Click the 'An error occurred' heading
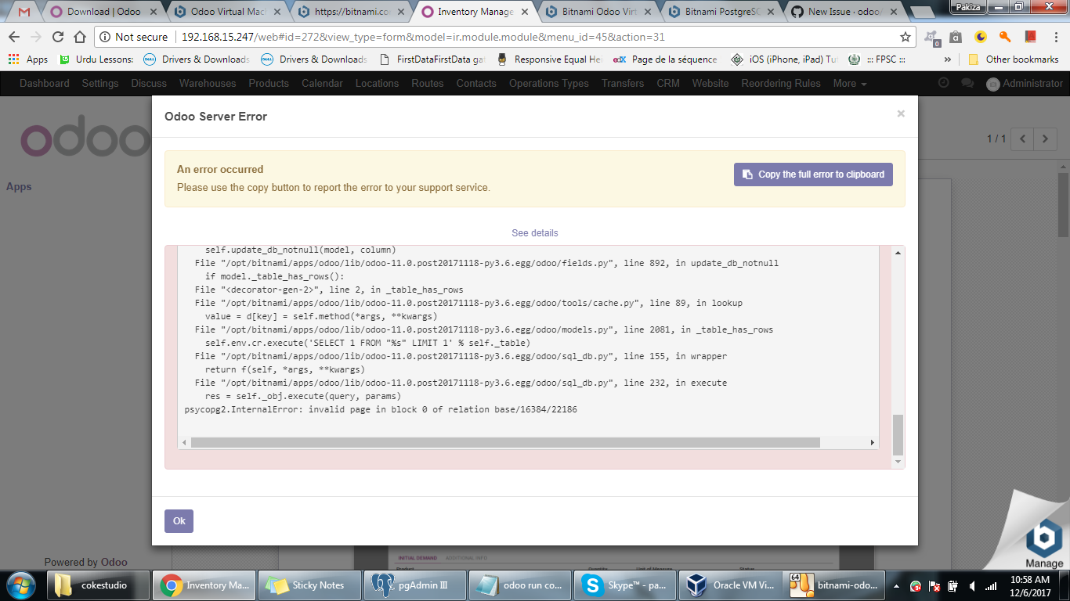1070x601 pixels. [220, 169]
